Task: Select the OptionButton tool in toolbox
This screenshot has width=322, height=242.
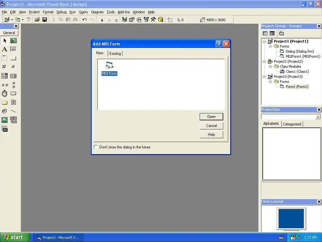Action: tap(13, 67)
